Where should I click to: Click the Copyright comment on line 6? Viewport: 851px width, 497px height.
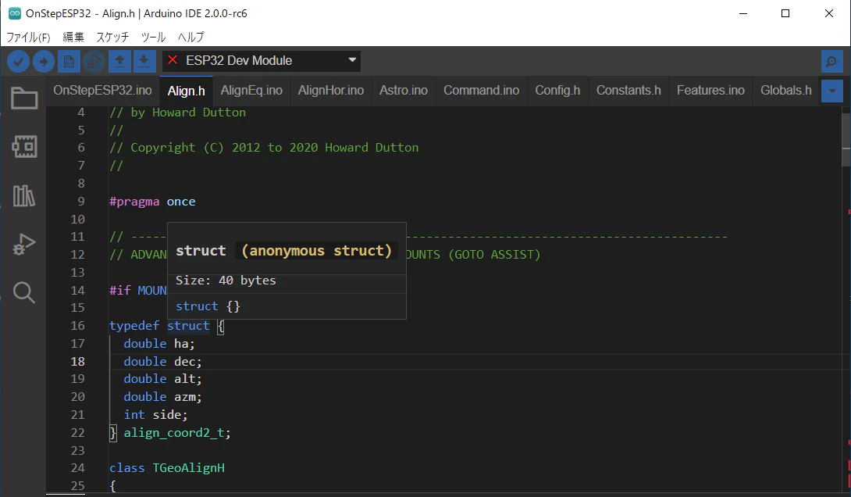pyautogui.click(x=264, y=148)
